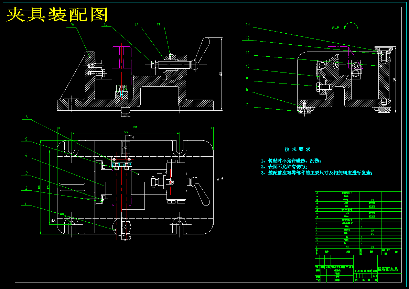This screenshot has height=289, width=409.
Task: Click balloon number 10 beside B-B section
Action: click(248, 66)
